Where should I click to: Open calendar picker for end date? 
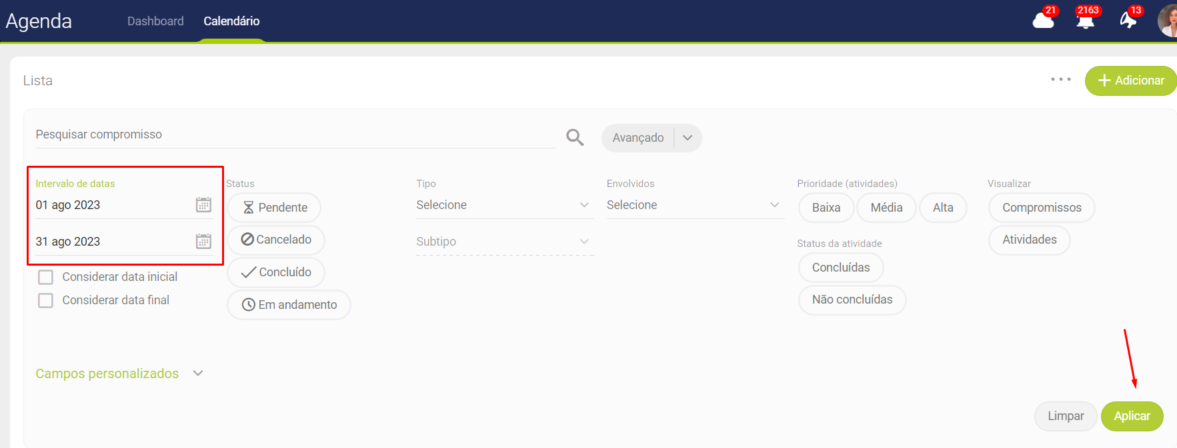pos(203,242)
